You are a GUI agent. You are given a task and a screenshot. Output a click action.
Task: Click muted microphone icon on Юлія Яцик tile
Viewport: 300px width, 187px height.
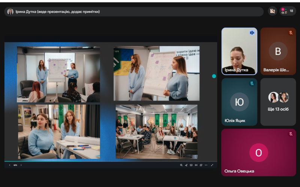pyautogui.click(x=252, y=83)
